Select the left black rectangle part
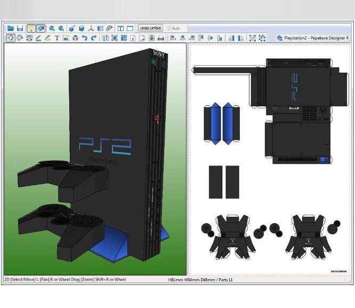Viewport: 355px width, 308px height. click(x=215, y=182)
